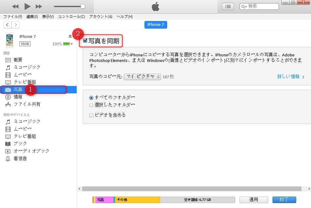The height and width of the screenshot is (208, 311).
Task: Eject the iPhone 7 device
Action: (x=70, y=36)
